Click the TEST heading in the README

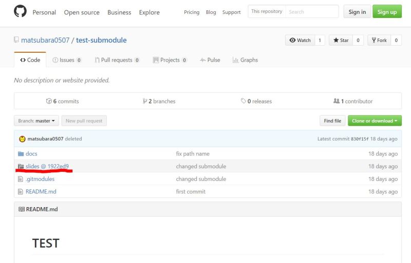[x=46, y=243]
